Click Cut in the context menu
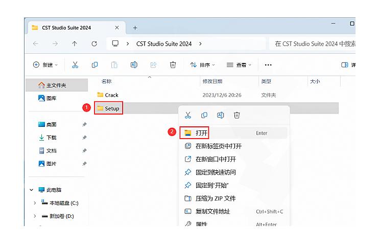This screenshot has height=244, width=378. [188, 115]
